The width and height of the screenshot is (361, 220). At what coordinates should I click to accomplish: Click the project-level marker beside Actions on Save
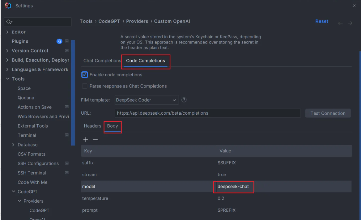point(67,107)
